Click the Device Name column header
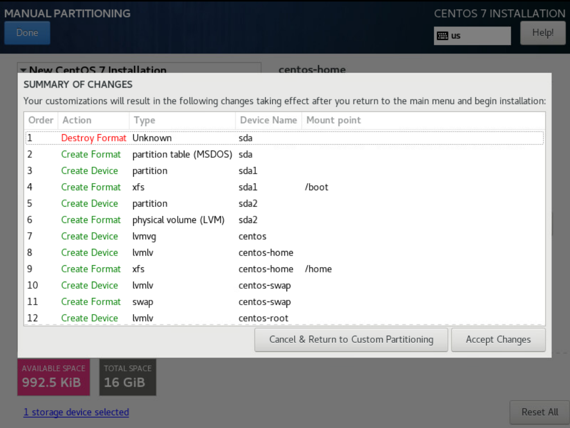Viewport: 570px width, 428px height. click(x=269, y=120)
